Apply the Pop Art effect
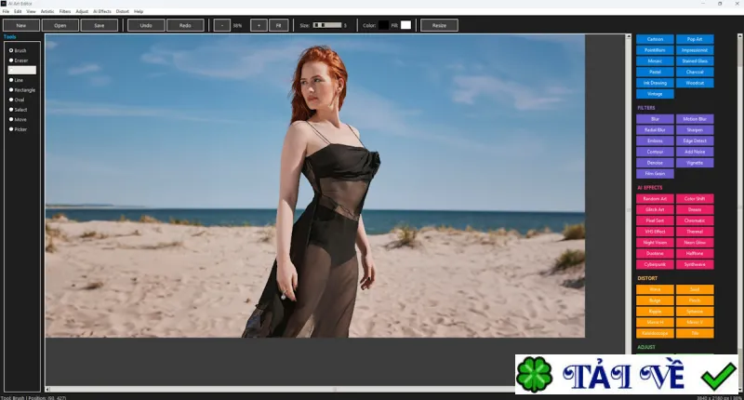 (x=695, y=39)
